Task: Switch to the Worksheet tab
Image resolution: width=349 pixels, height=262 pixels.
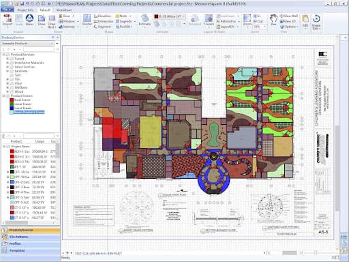Action: click(64, 10)
